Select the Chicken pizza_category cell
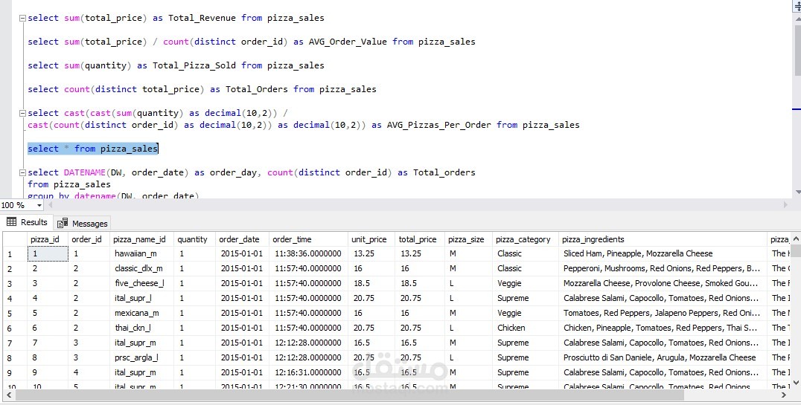 (525, 328)
